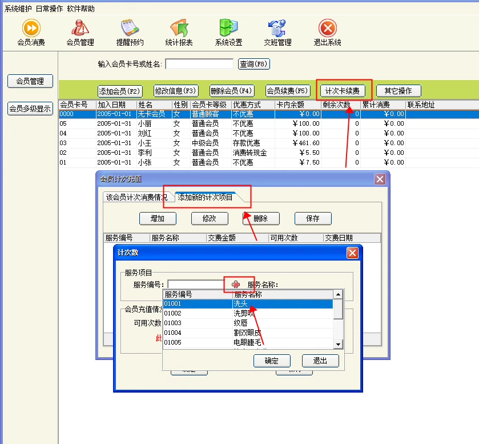The width and height of the screenshot is (479, 444).
Task: Select service row 01001 洗头
Action: [248, 303]
